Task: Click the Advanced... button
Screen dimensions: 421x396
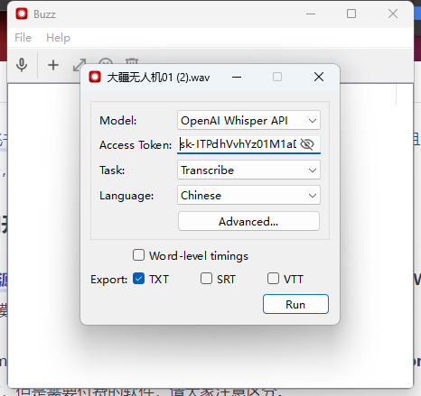Action: [x=248, y=221]
